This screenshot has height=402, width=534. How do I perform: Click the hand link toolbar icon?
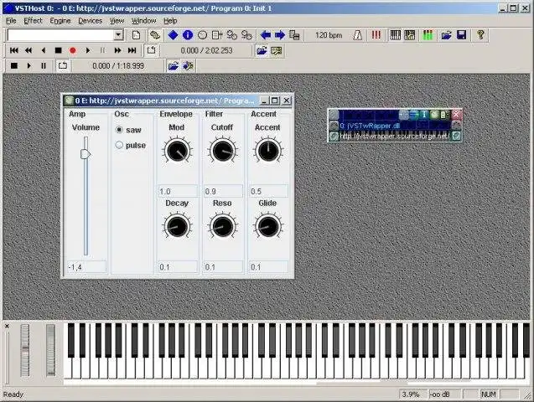[x=155, y=35]
